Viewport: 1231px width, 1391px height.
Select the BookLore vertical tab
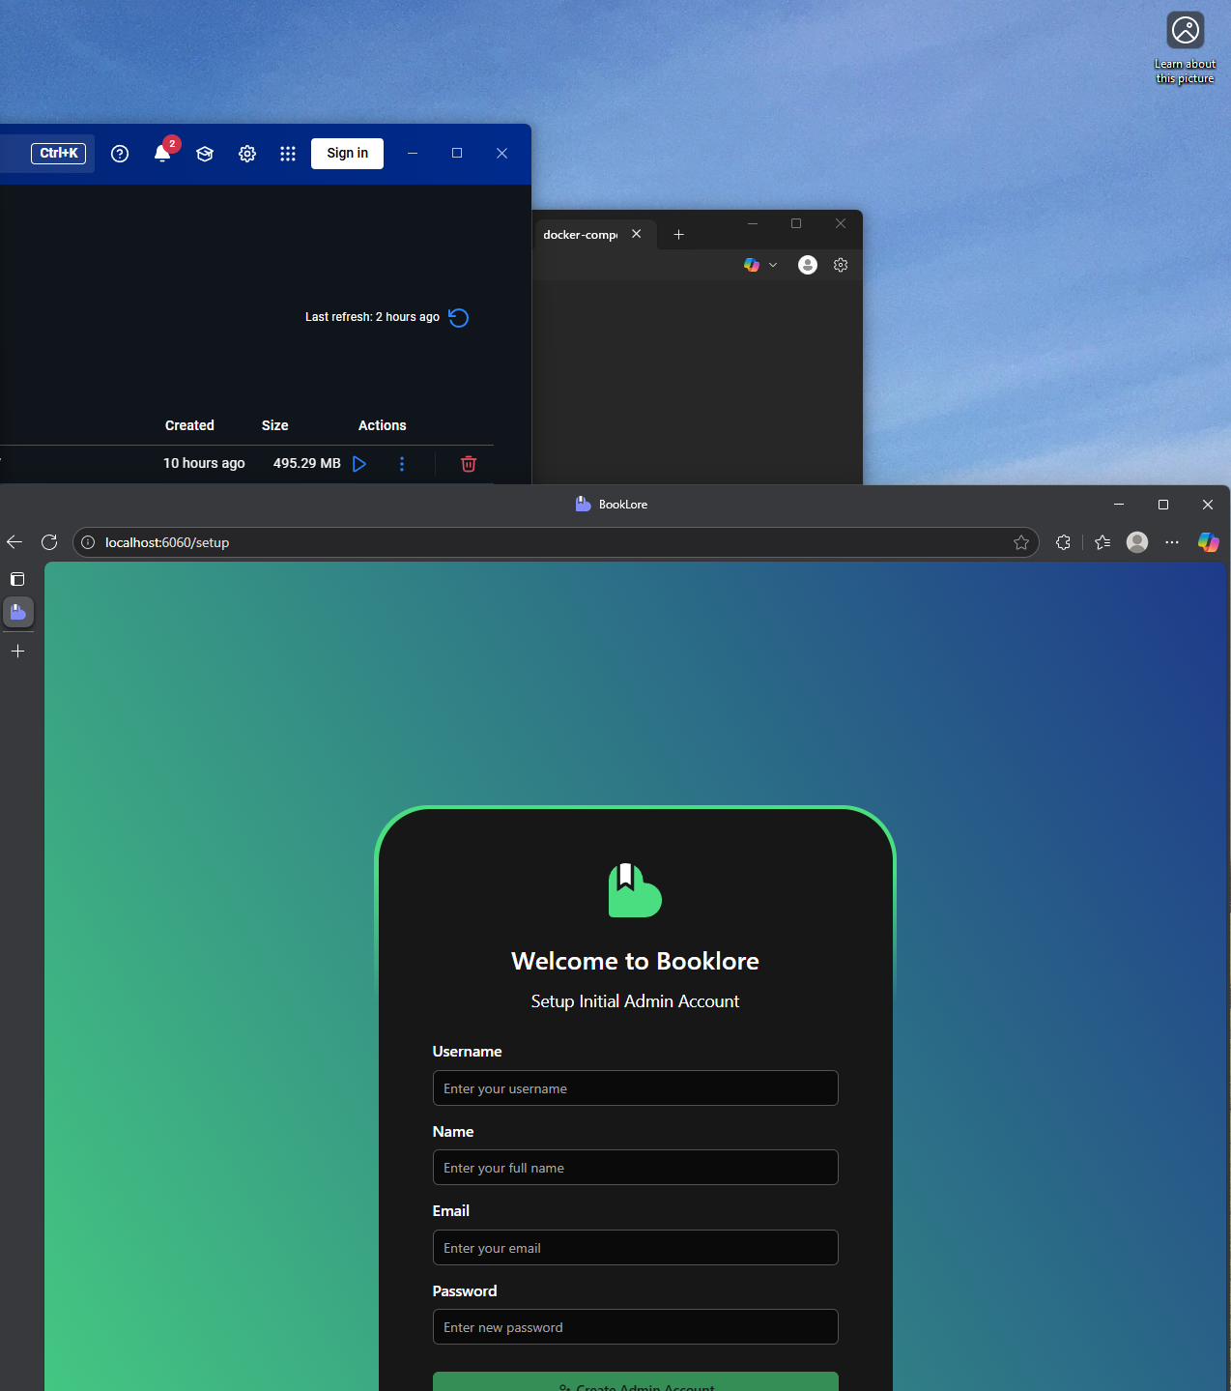pos(18,612)
